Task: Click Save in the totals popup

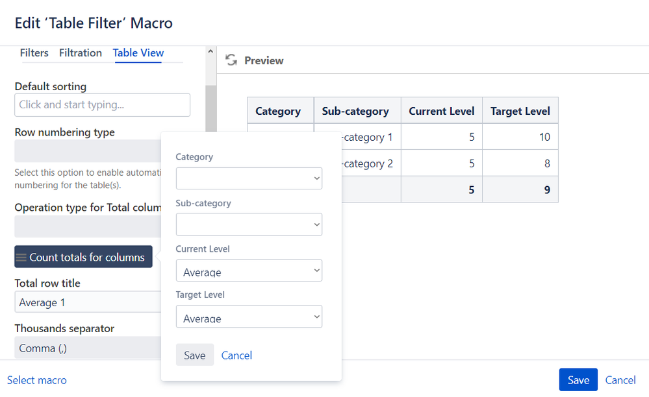Action: pyautogui.click(x=194, y=355)
